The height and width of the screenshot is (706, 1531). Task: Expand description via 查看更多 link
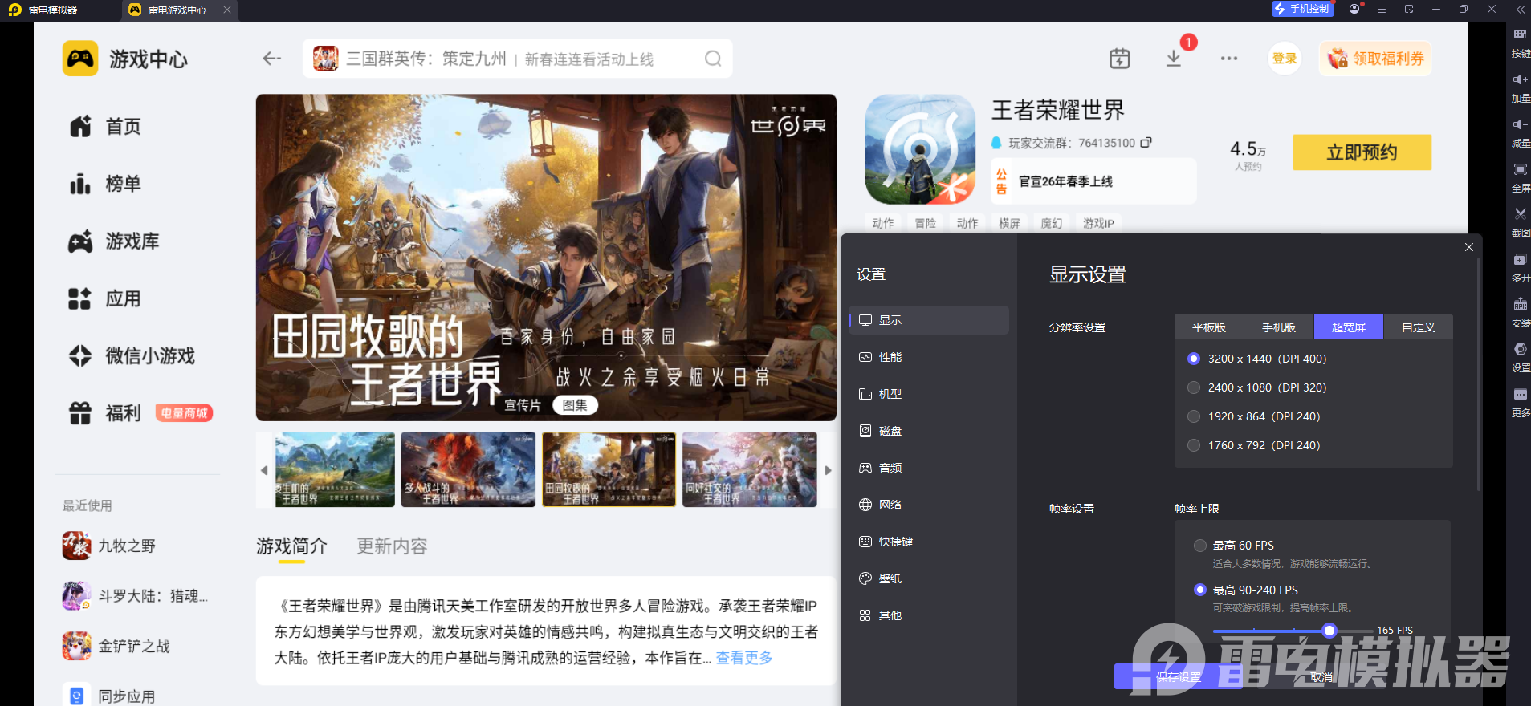tap(744, 658)
